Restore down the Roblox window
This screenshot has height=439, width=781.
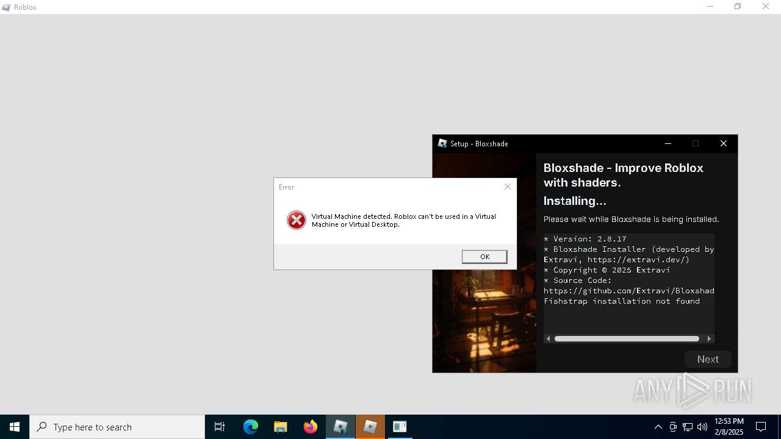(x=738, y=7)
